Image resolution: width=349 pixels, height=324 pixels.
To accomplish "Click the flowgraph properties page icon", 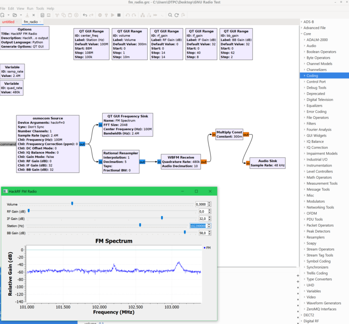I will coord(42,15).
